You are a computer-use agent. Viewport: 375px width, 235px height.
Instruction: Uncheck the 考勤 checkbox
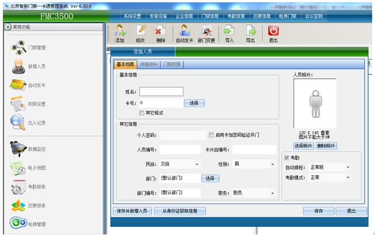[288, 158]
